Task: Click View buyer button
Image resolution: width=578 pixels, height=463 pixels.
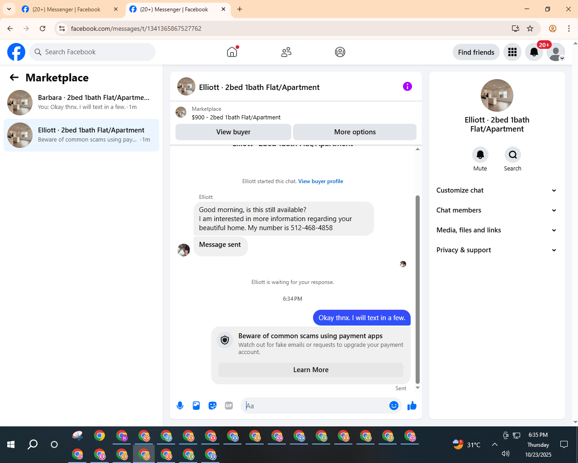Action: click(x=233, y=132)
